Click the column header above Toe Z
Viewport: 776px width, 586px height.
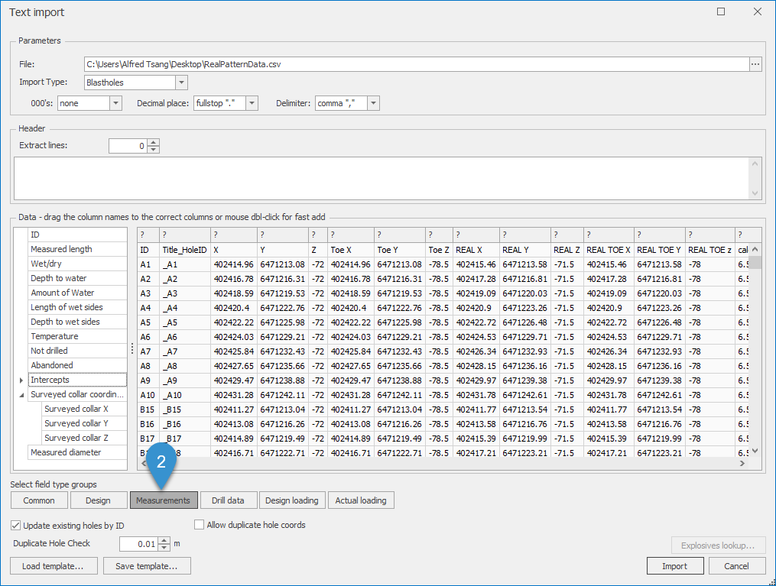click(x=439, y=235)
